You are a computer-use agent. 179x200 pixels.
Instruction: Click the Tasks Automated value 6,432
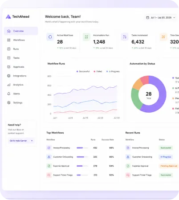click(x=138, y=42)
